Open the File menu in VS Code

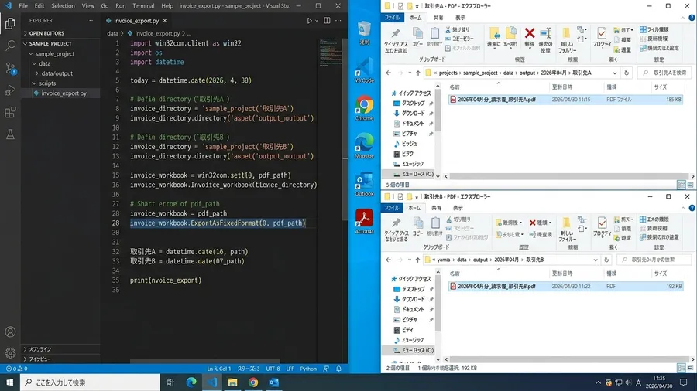coord(23,5)
